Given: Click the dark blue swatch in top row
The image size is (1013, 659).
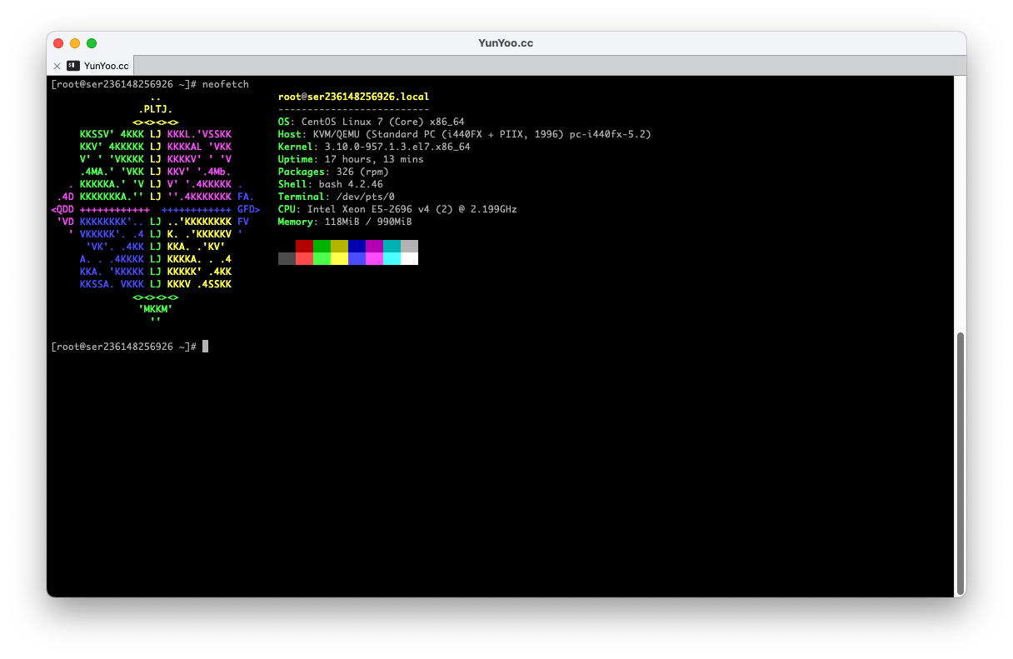Looking at the screenshot, I should pyautogui.click(x=357, y=246).
